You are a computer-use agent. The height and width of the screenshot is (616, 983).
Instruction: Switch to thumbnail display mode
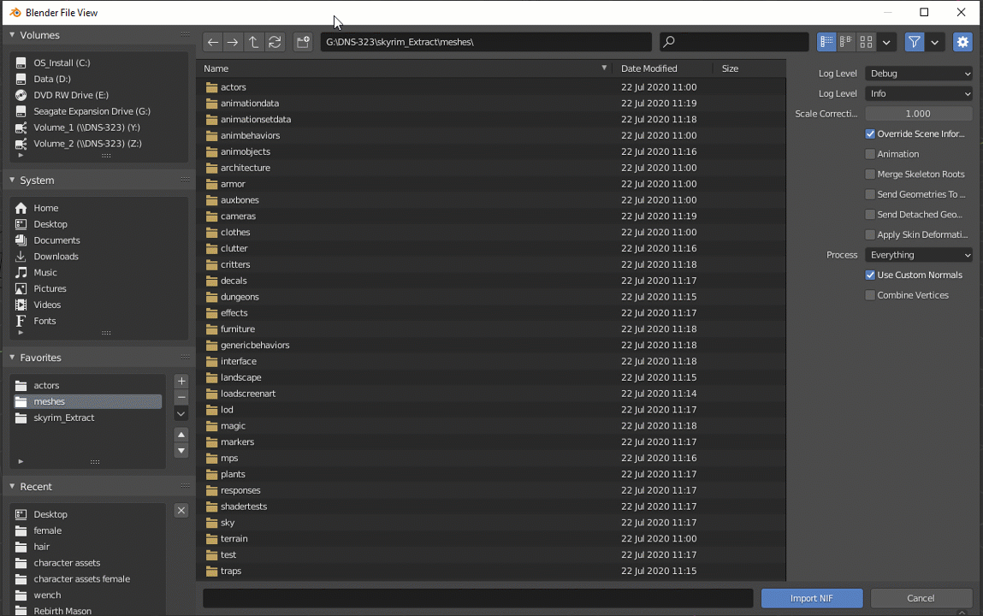[867, 42]
